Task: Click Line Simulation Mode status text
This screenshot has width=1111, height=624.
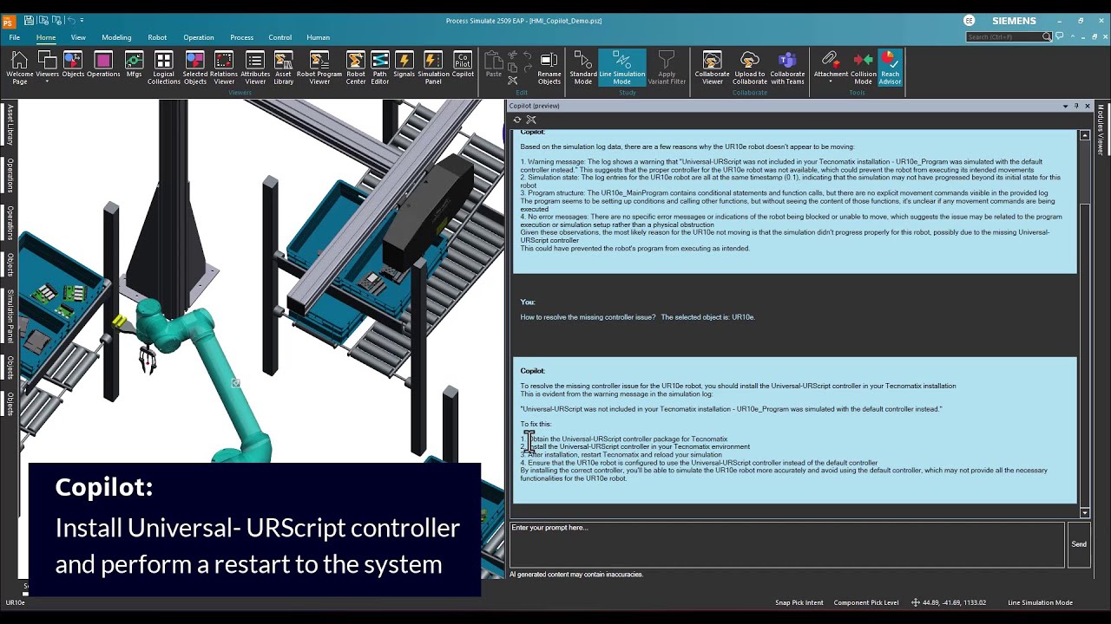Action: (1040, 602)
